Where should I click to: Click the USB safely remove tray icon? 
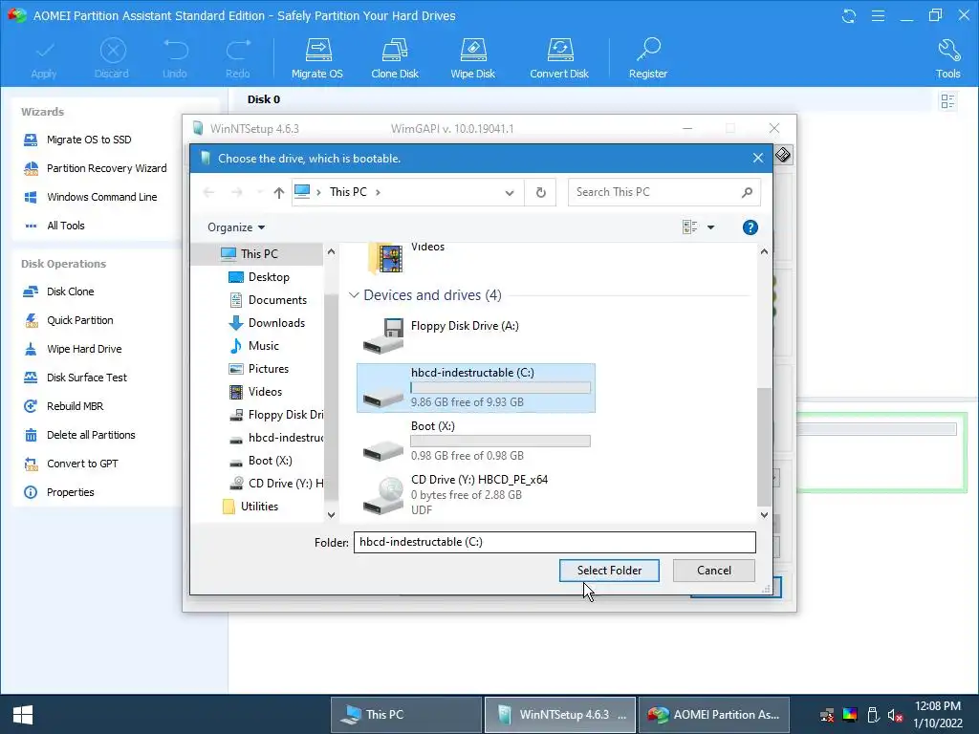(873, 715)
